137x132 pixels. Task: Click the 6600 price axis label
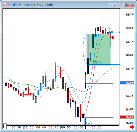tap(130, 28)
